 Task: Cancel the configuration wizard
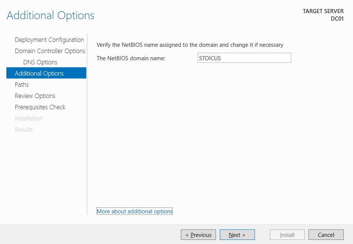pyautogui.click(x=326, y=235)
